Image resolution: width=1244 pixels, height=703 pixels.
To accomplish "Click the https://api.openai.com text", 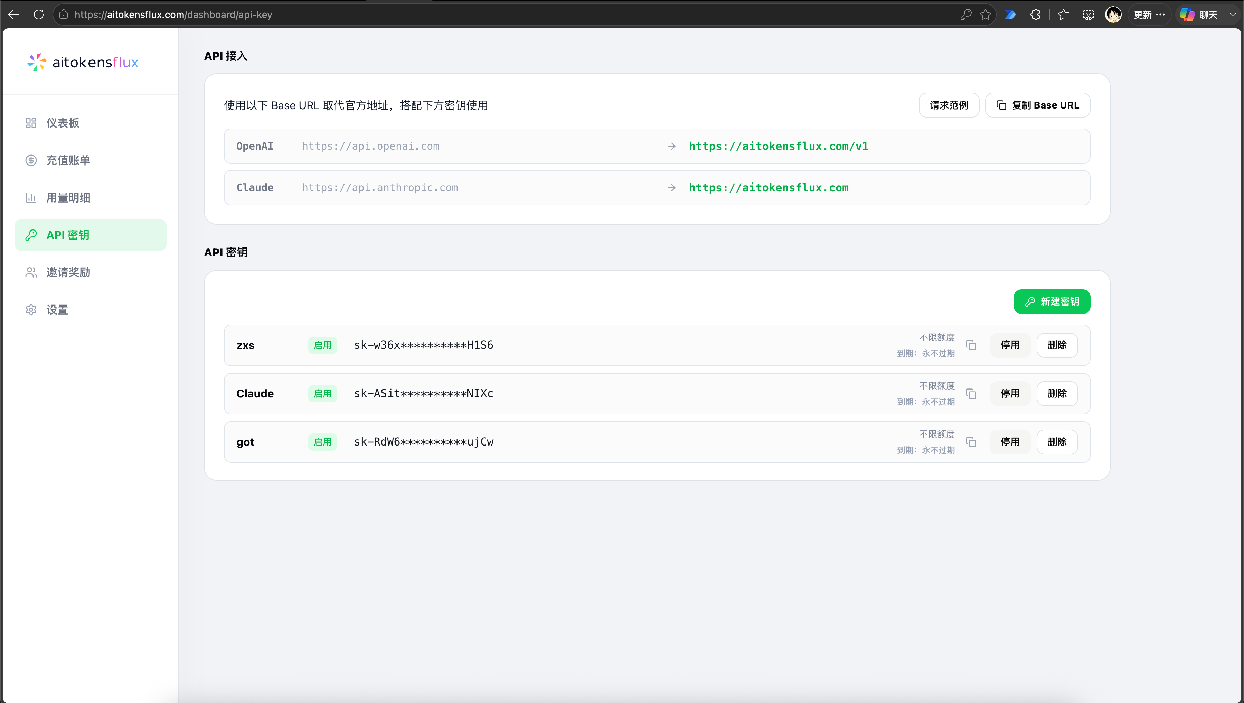I will click(370, 147).
